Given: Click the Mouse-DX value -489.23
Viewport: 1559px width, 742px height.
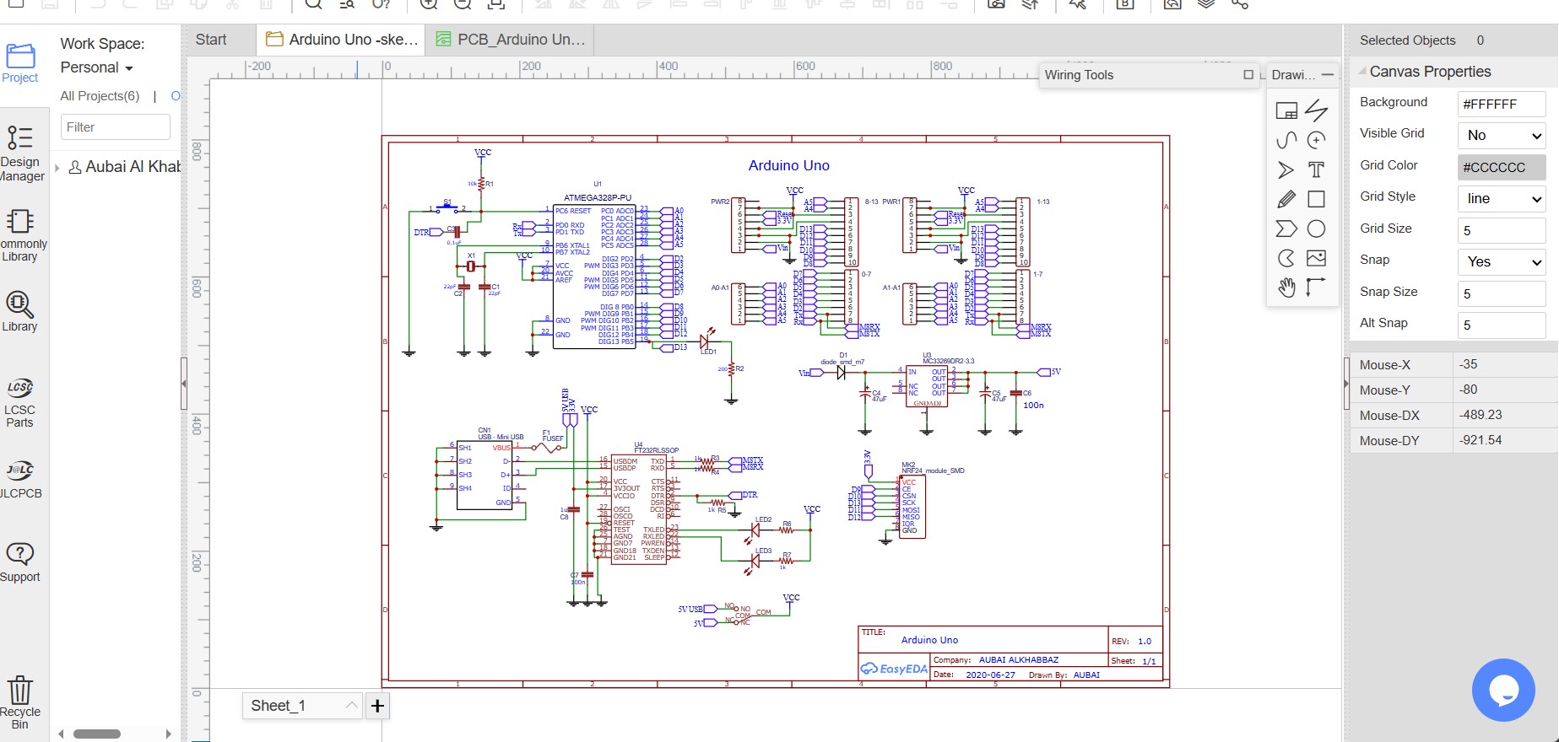Looking at the screenshot, I should tap(1481, 415).
